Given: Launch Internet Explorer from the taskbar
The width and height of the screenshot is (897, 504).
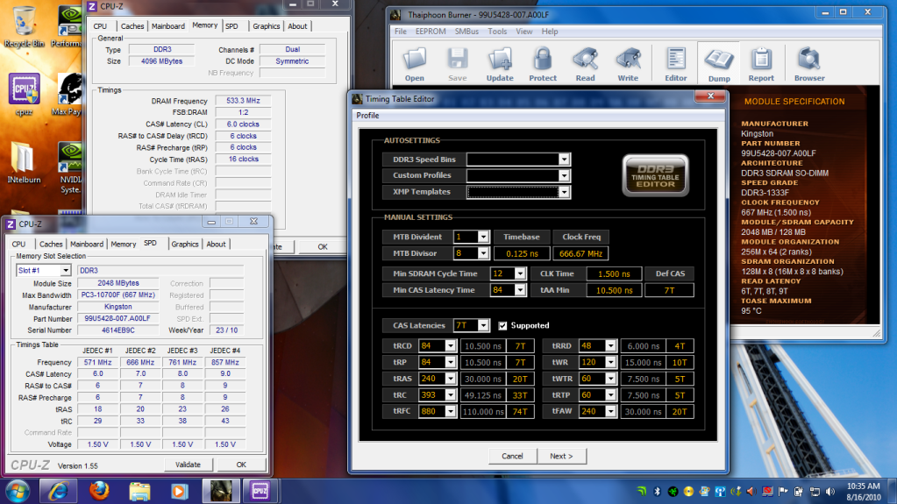Looking at the screenshot, I should click(x=58, y=492).
